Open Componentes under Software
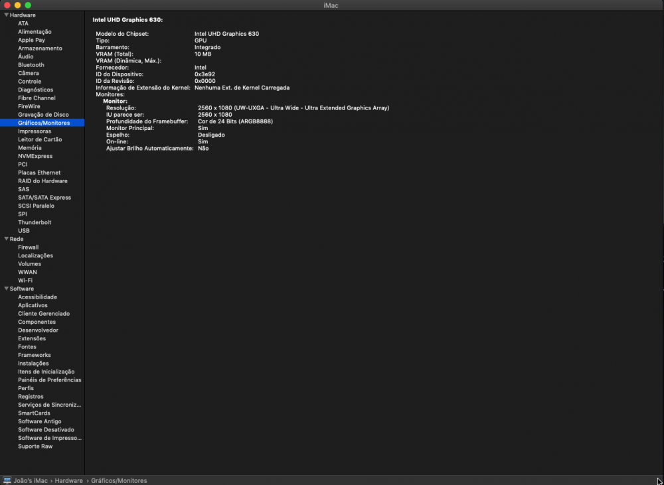The height and width of the screenshot is (485, 664). [x=37, y=322]
